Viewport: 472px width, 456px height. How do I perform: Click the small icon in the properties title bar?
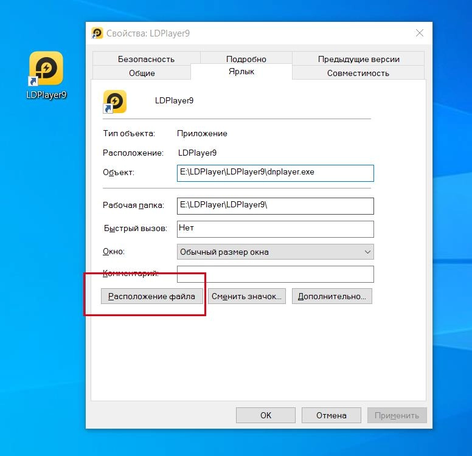point(97,33)
